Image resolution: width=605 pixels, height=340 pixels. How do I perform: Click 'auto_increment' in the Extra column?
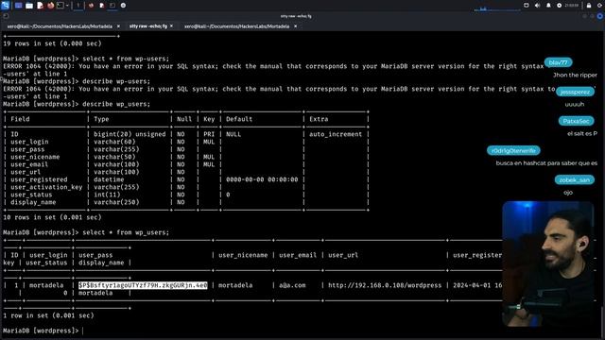point(336,134)
